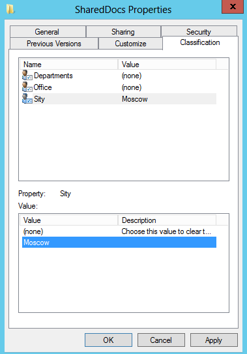Switch to the General tab

pos(47,32)
